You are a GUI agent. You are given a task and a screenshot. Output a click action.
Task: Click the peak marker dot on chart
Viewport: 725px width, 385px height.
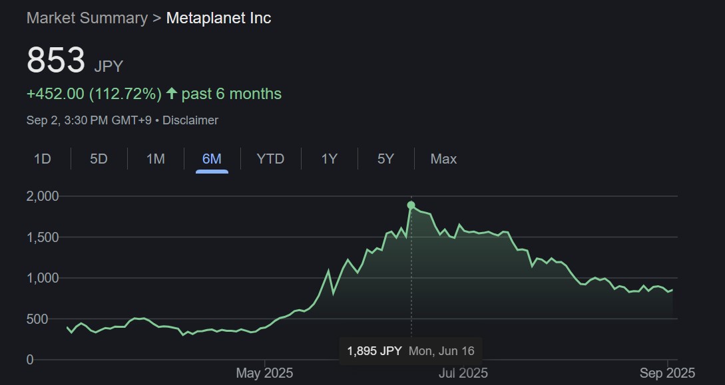click(411, 205)
